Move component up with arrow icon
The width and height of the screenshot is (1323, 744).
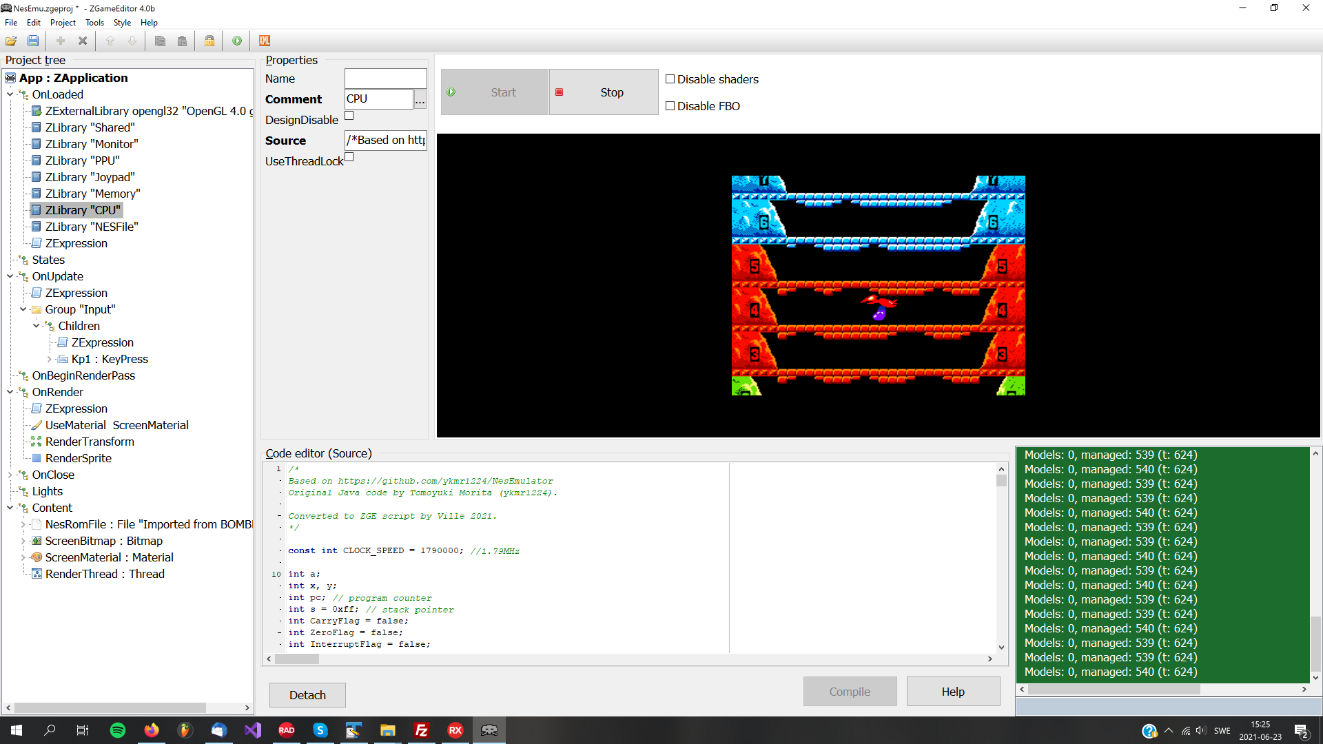pyautogui.click(x=110, y=41)
